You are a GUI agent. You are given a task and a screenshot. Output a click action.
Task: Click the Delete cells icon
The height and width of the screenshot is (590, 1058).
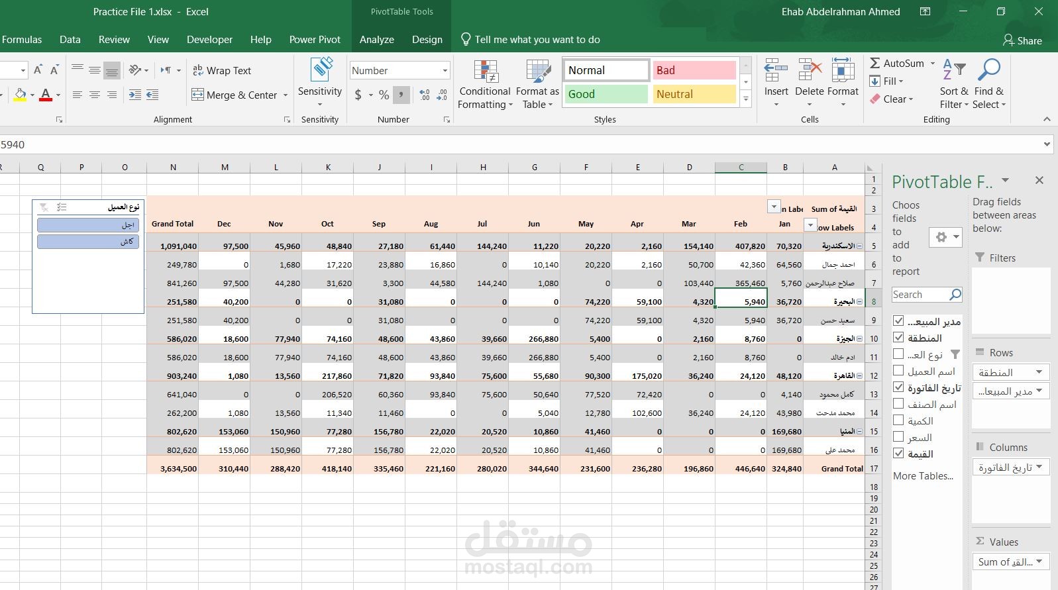[810, 70]
